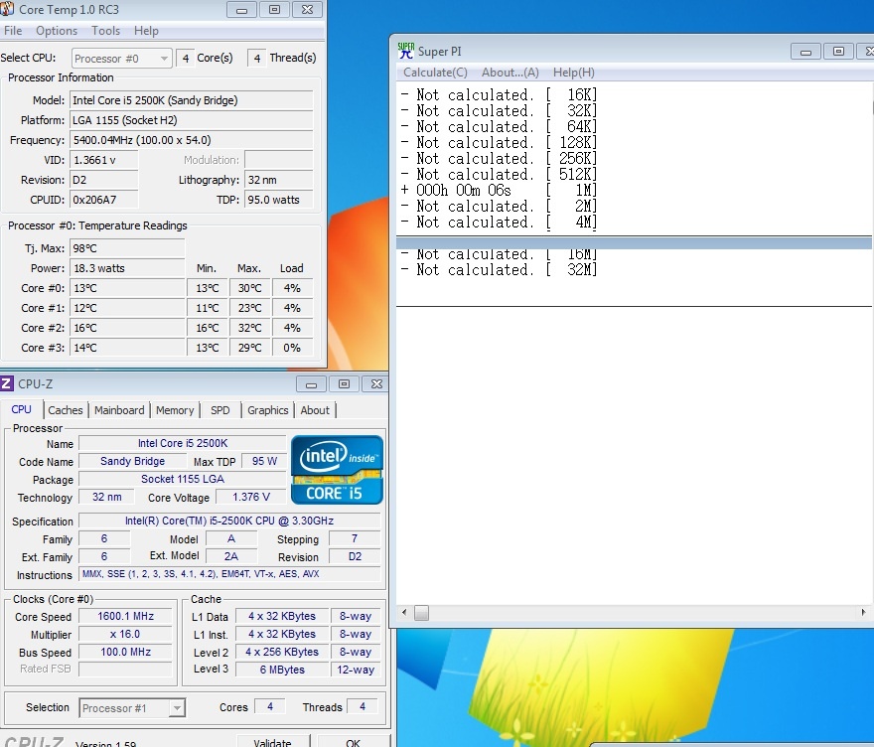The image size is (874, 747).
Task: Click the Model field 'Intel Core i5 2500K (Sandy Bridge)'
Action: [191, 100]
